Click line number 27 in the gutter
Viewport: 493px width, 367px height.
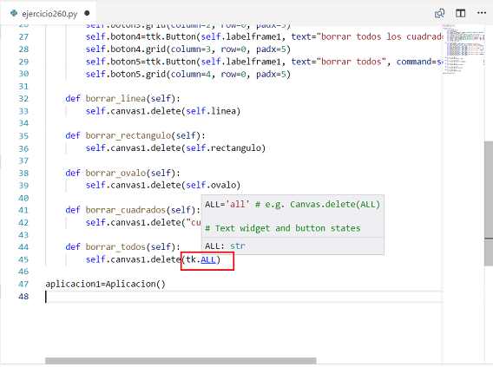click(23, 36)
